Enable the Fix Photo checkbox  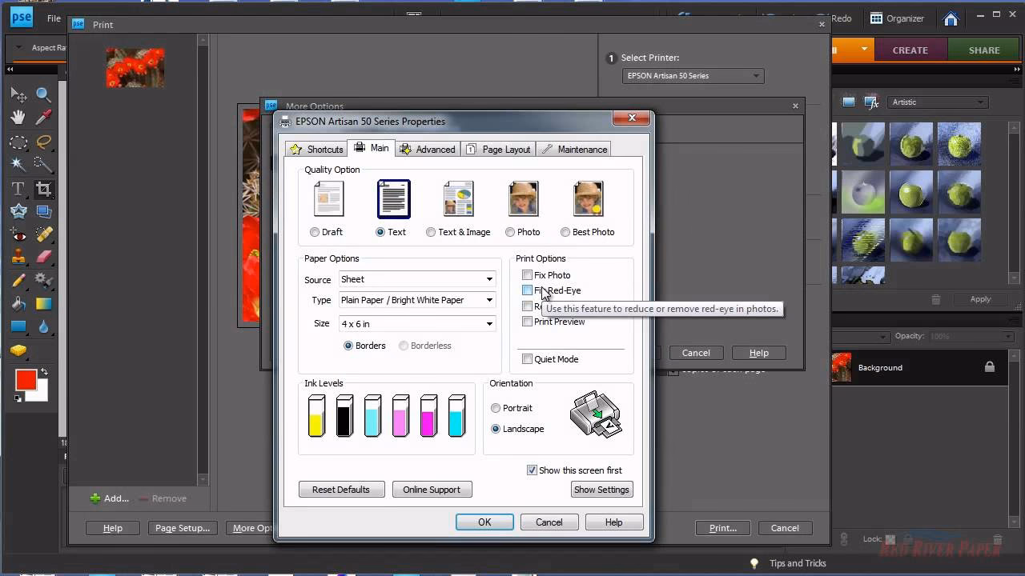[528, 275]
